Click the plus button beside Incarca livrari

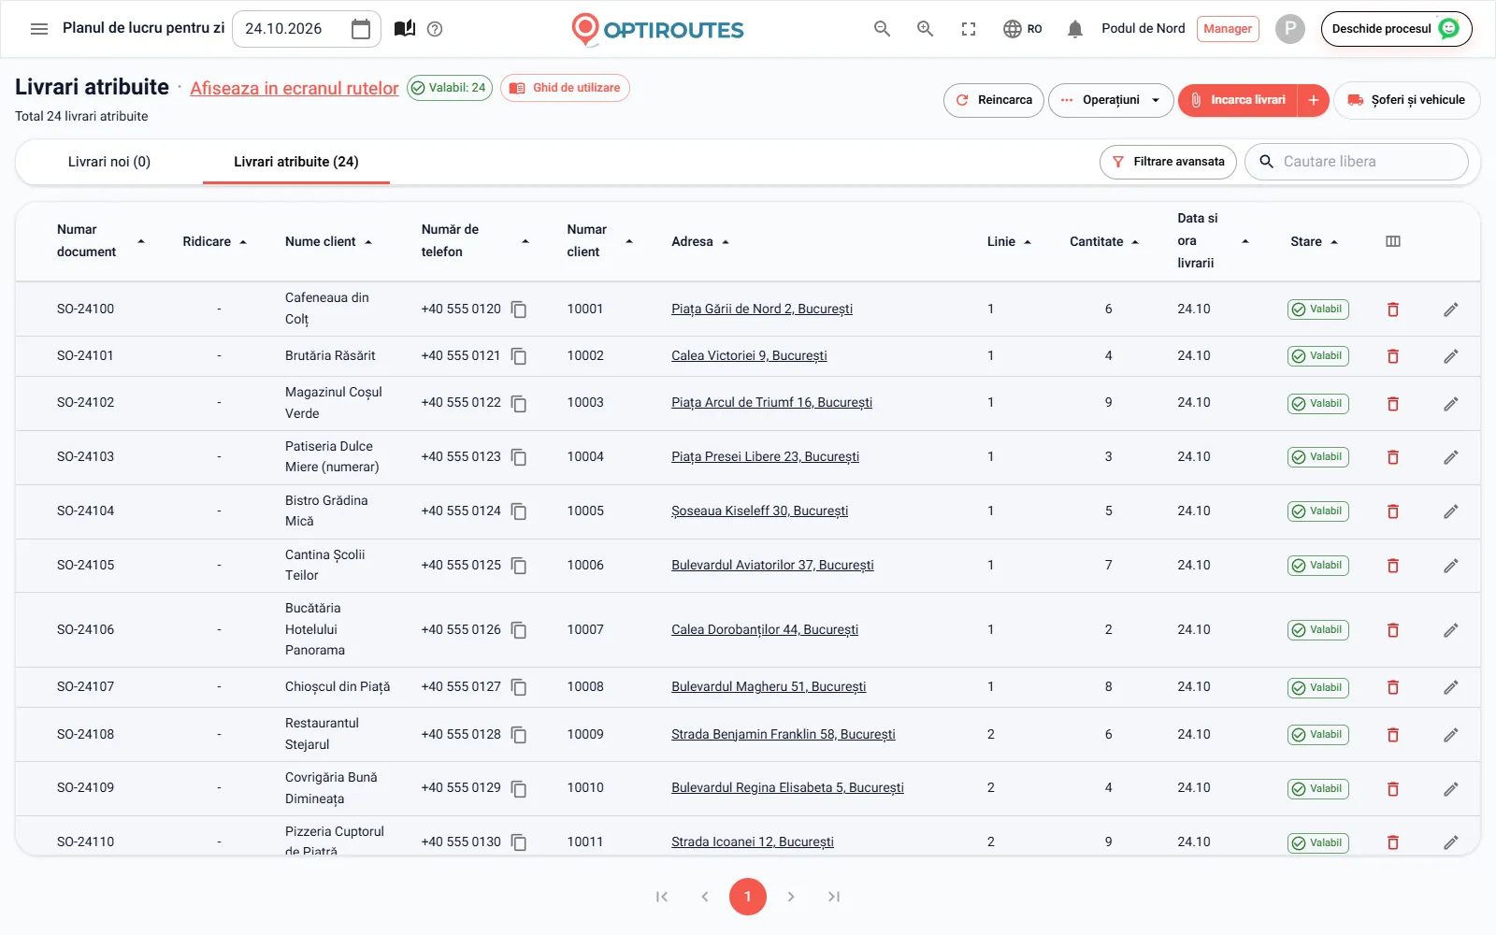(x=1314, y=100)
